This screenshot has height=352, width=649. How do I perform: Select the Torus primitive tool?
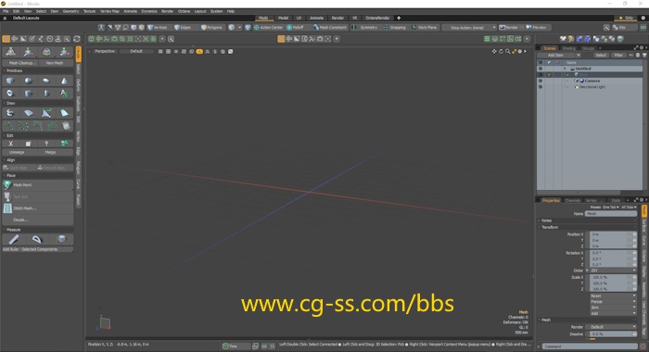tap(10, 93)
